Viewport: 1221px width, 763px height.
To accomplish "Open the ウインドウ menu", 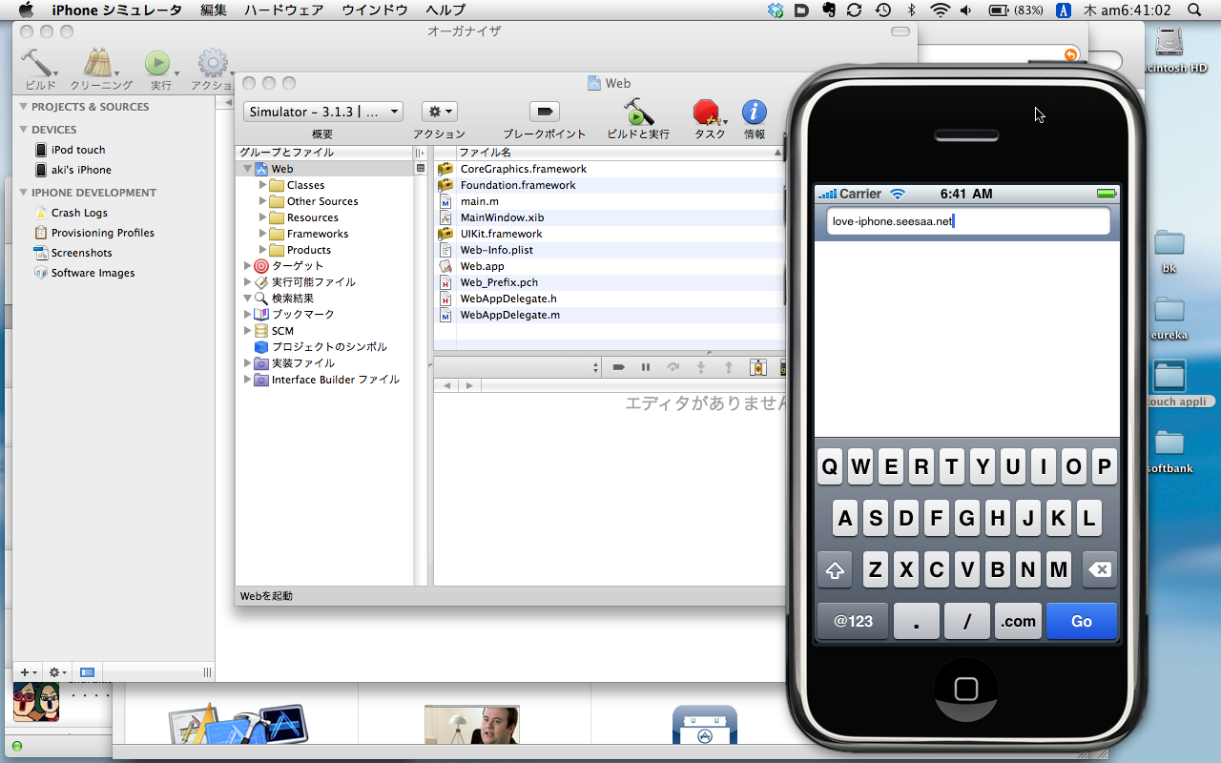I will pos(375,10).
